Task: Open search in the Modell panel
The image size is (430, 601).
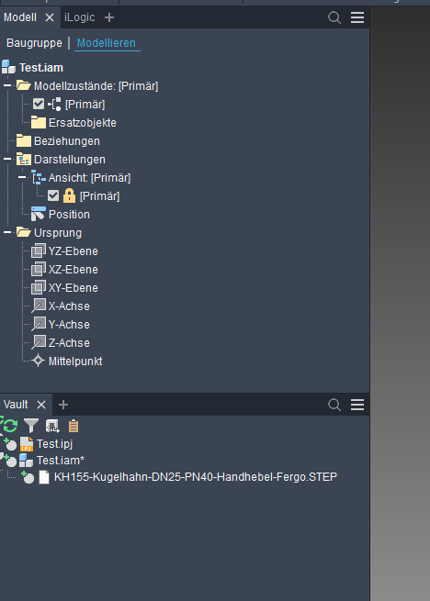Action: pos(334,17)
